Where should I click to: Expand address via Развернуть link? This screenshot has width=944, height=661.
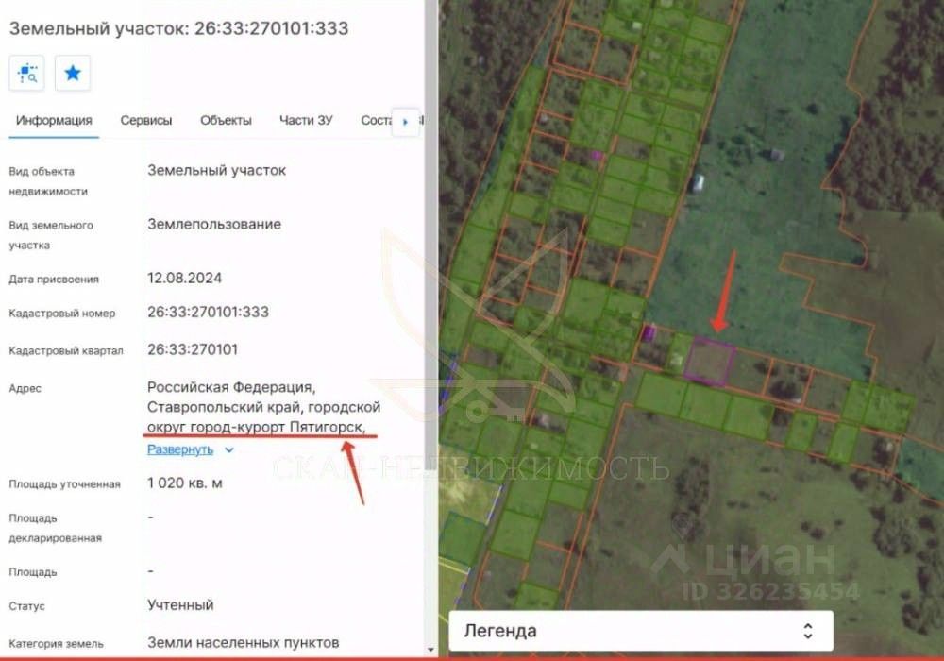tap(180, 449)
